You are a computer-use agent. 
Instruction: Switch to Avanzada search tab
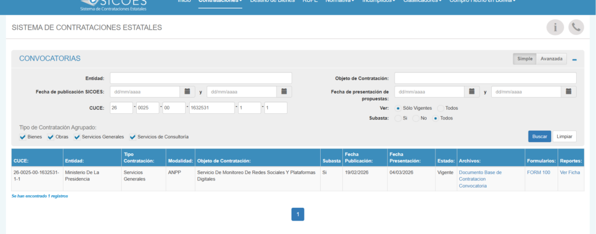(551, 59)
